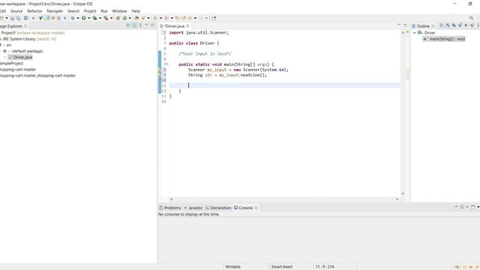The height and width of the screenshot is (270, 480).
Task: Open the External Tools dropdown arrow
Action: click(x=111, y=18)
